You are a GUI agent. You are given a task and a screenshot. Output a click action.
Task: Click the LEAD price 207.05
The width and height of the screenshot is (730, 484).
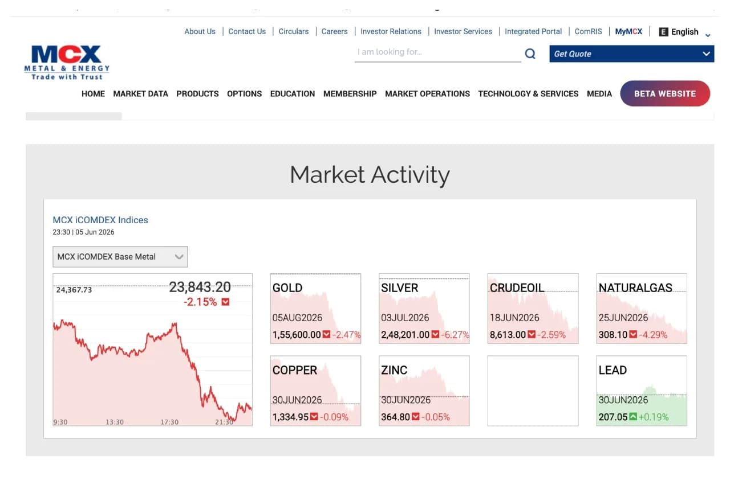[x=613, y=417]
